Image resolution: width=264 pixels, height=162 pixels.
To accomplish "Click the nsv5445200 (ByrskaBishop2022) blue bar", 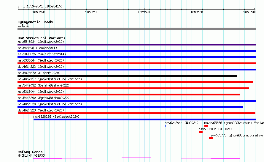I will (x=136, y=101).
